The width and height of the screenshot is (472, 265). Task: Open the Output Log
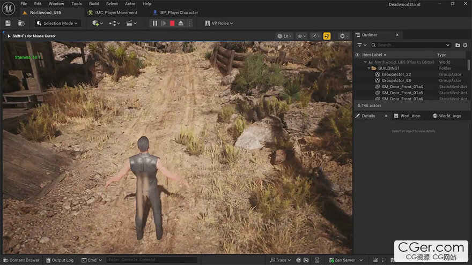pos(60,260)
